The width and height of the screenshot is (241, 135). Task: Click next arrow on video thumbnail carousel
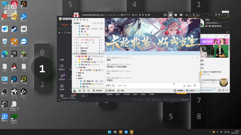point(227,52)
